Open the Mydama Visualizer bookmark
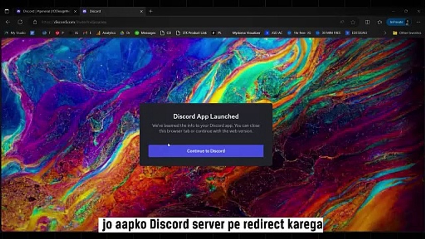 click(246, 33)
